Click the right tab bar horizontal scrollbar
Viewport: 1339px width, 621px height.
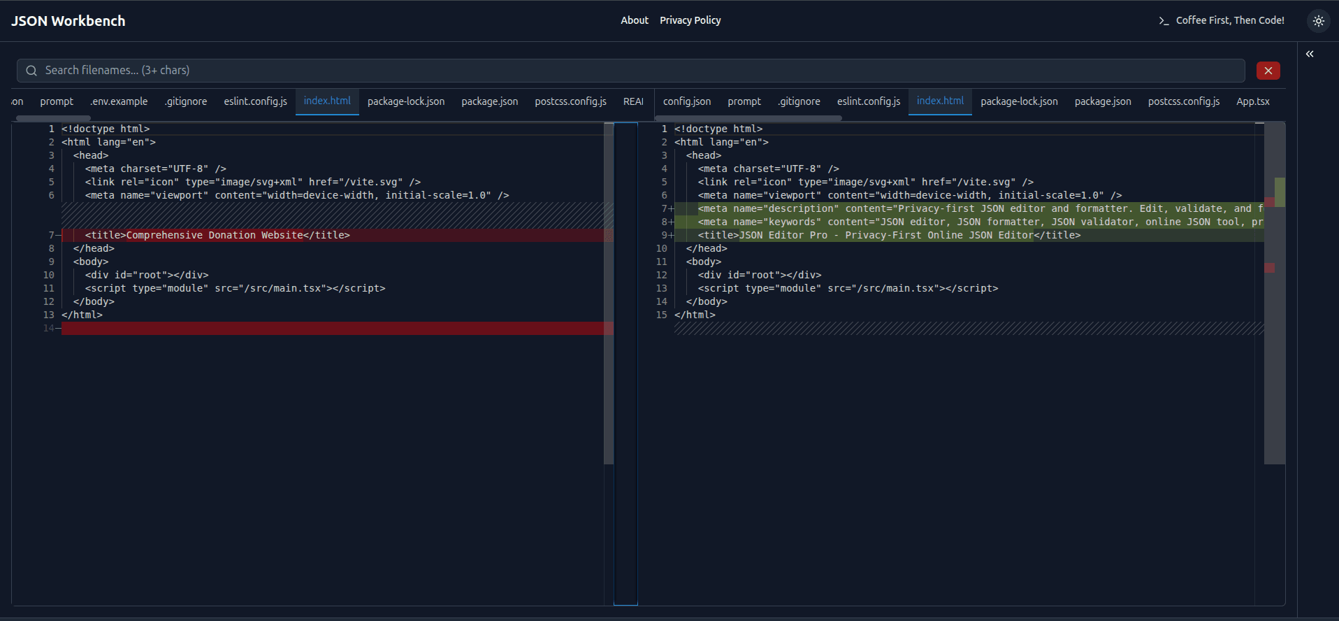pos(748,118)
